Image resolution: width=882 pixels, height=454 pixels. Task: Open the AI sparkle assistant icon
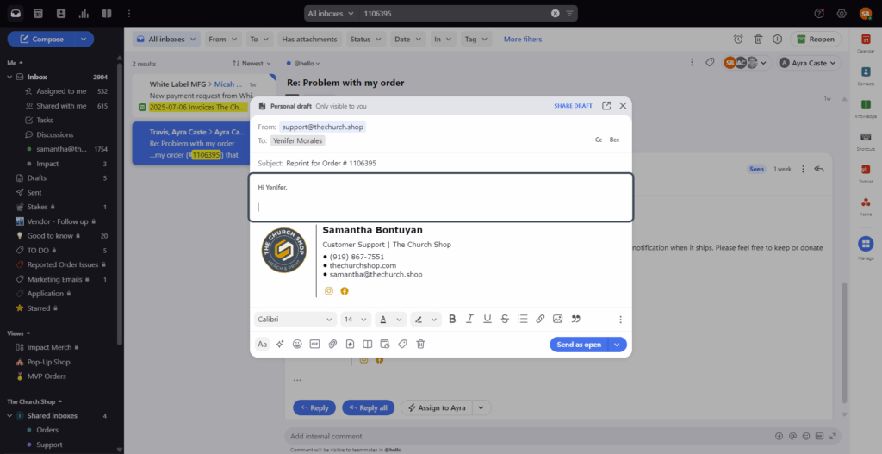pos(280,344)
